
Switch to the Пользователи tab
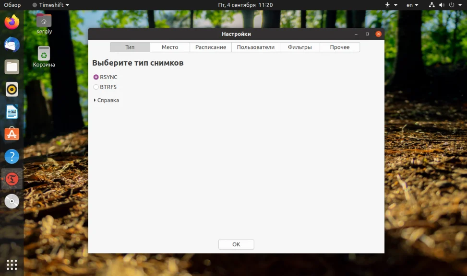(x=255, y=47)
